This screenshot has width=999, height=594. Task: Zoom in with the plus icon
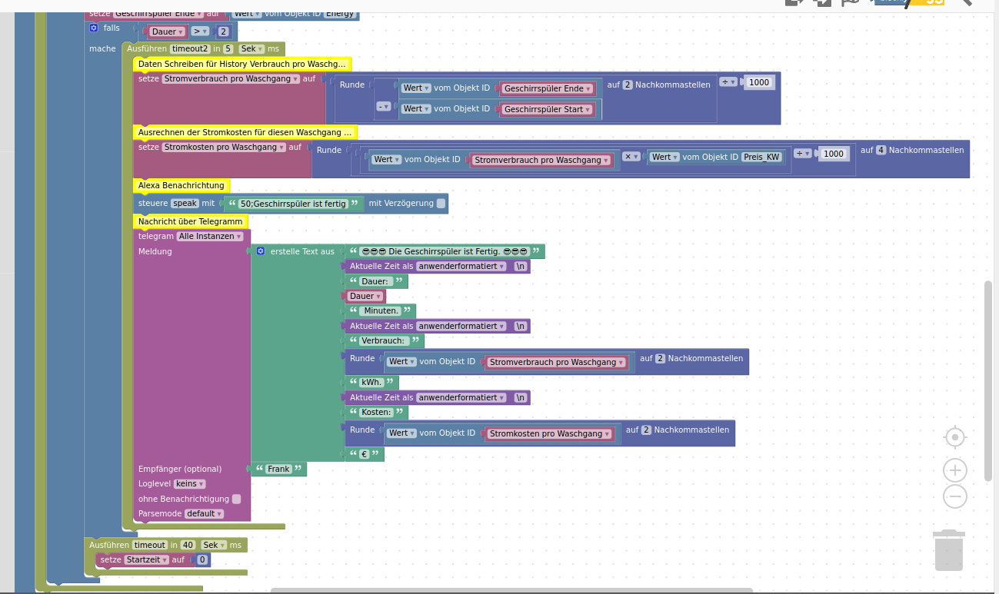(955, 470)
